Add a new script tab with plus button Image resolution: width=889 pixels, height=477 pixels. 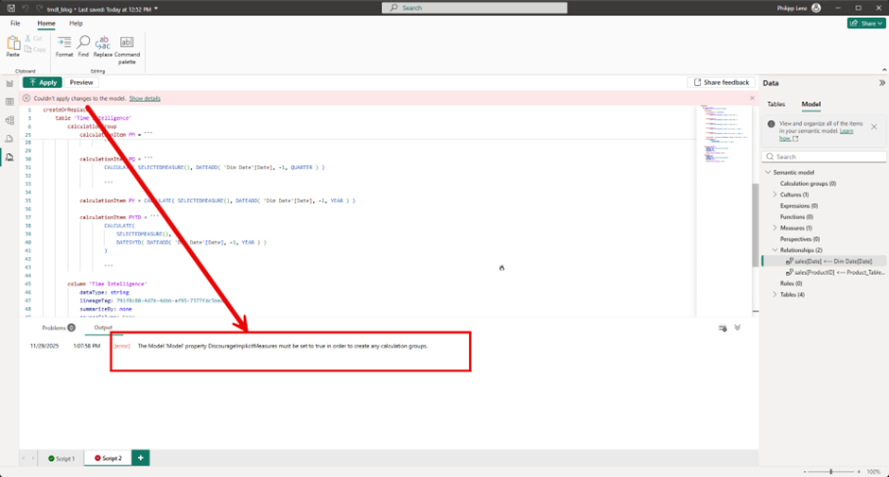pyautogui.click(x=140, y=457)
